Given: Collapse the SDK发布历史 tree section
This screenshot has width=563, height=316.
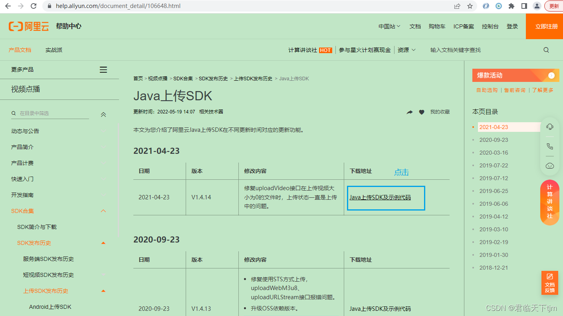Looking at the screenshot, I should (x=103, y=242).
